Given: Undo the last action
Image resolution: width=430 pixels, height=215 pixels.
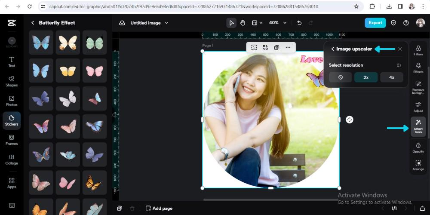Looking at the screenshot, I should tap(299, 23).
